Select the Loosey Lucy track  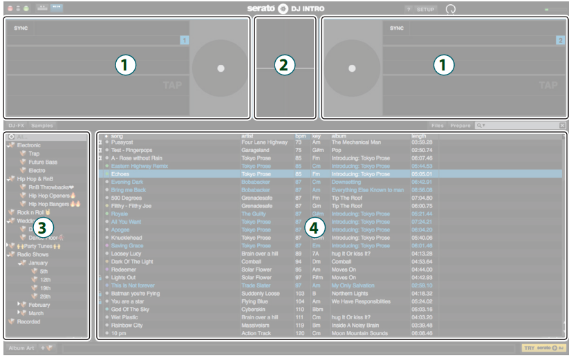126,254
